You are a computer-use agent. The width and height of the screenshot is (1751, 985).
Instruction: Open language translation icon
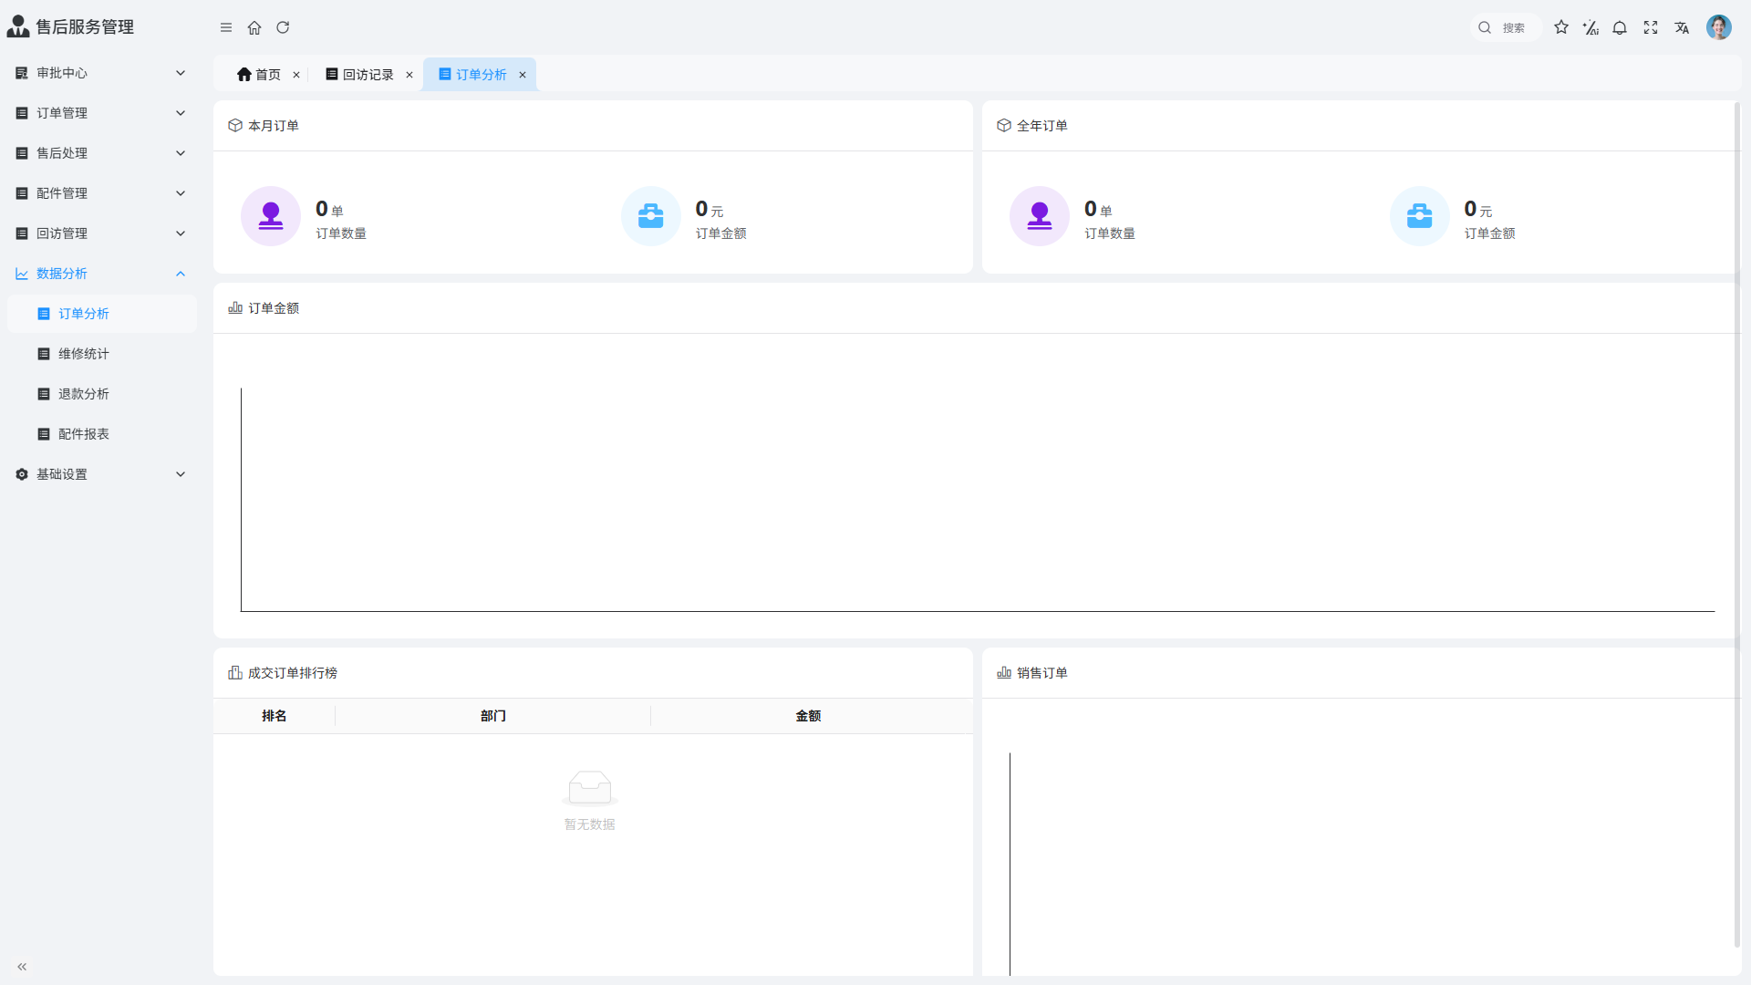coord(1682,27)
